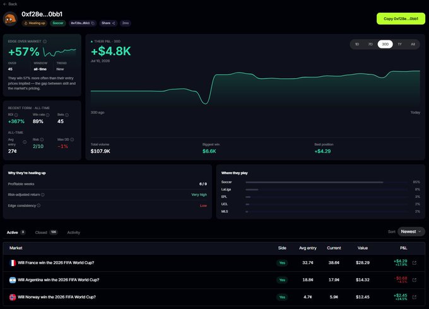Select the 7D time range
This screenshot has width=429, height=309.
point(370,44)
